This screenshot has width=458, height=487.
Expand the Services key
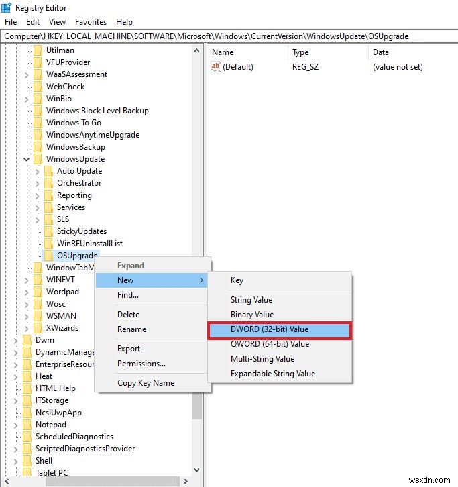point(38,208)
